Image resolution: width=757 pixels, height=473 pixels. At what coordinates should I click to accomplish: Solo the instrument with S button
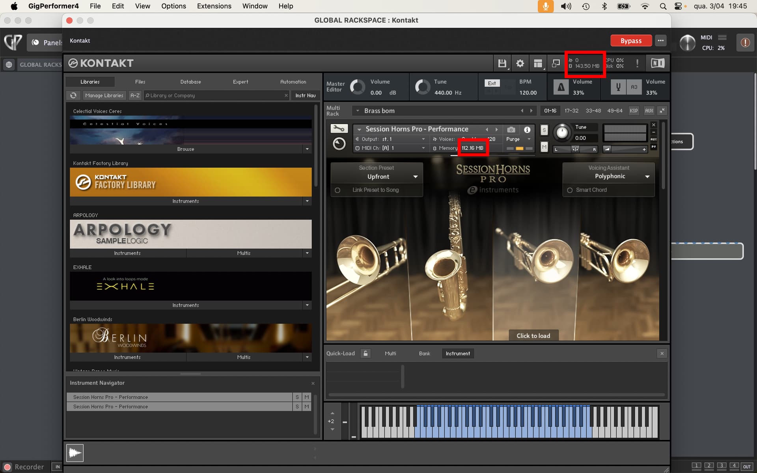[x=544, y=130]
